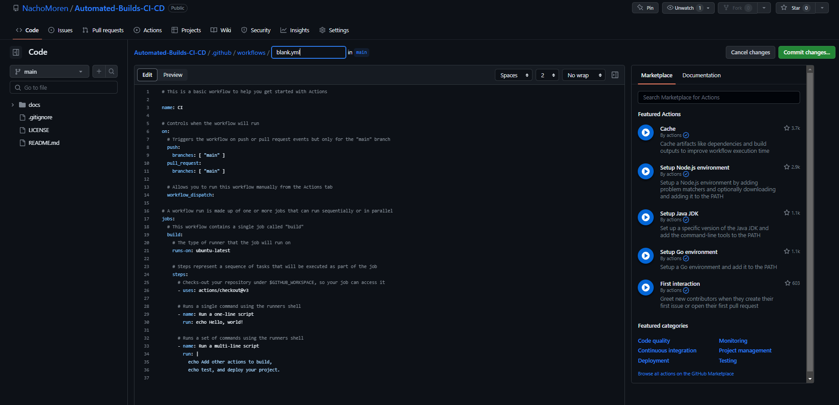Click the search files magnifier icon

111,71
